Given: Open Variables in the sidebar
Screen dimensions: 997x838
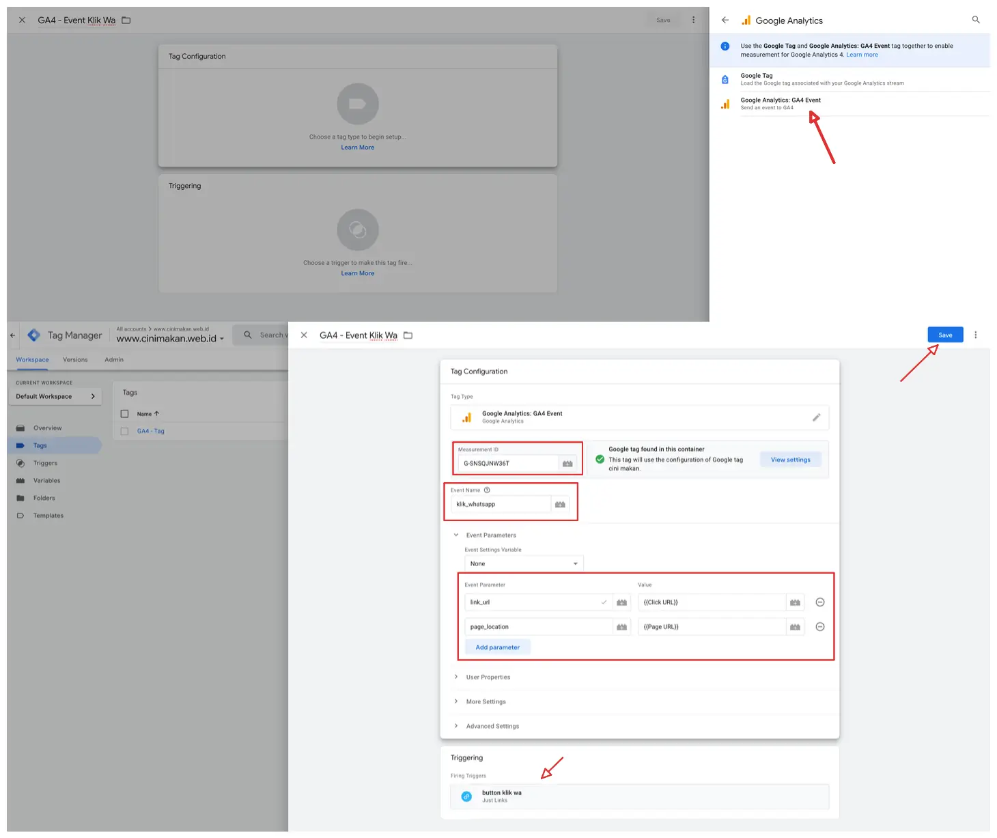Looking at the screenshot, I should click(x=46, y=481).
